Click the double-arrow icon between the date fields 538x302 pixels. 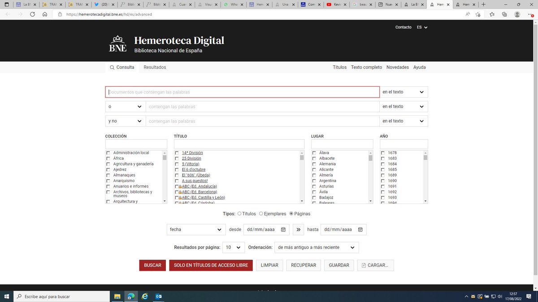pyautogui.click(x=298, y=230)
